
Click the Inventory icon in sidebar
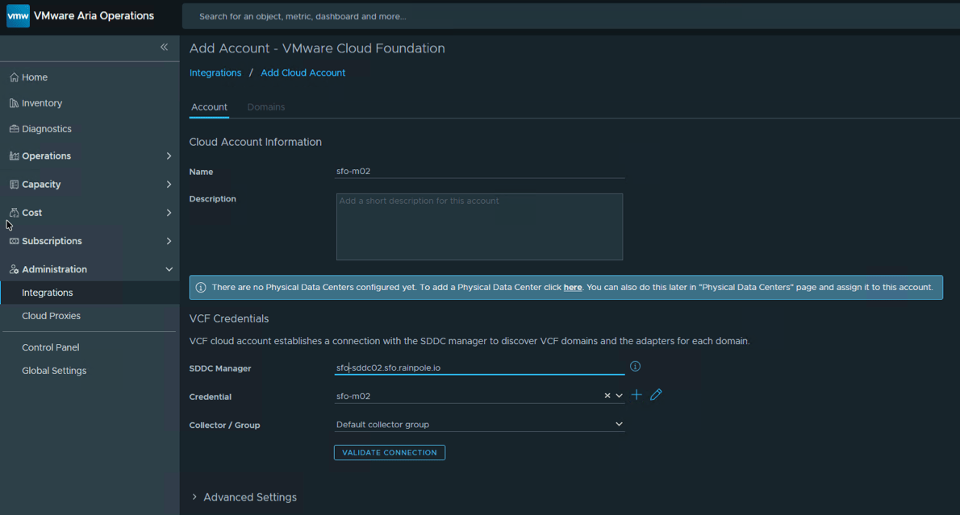(14, 102)
